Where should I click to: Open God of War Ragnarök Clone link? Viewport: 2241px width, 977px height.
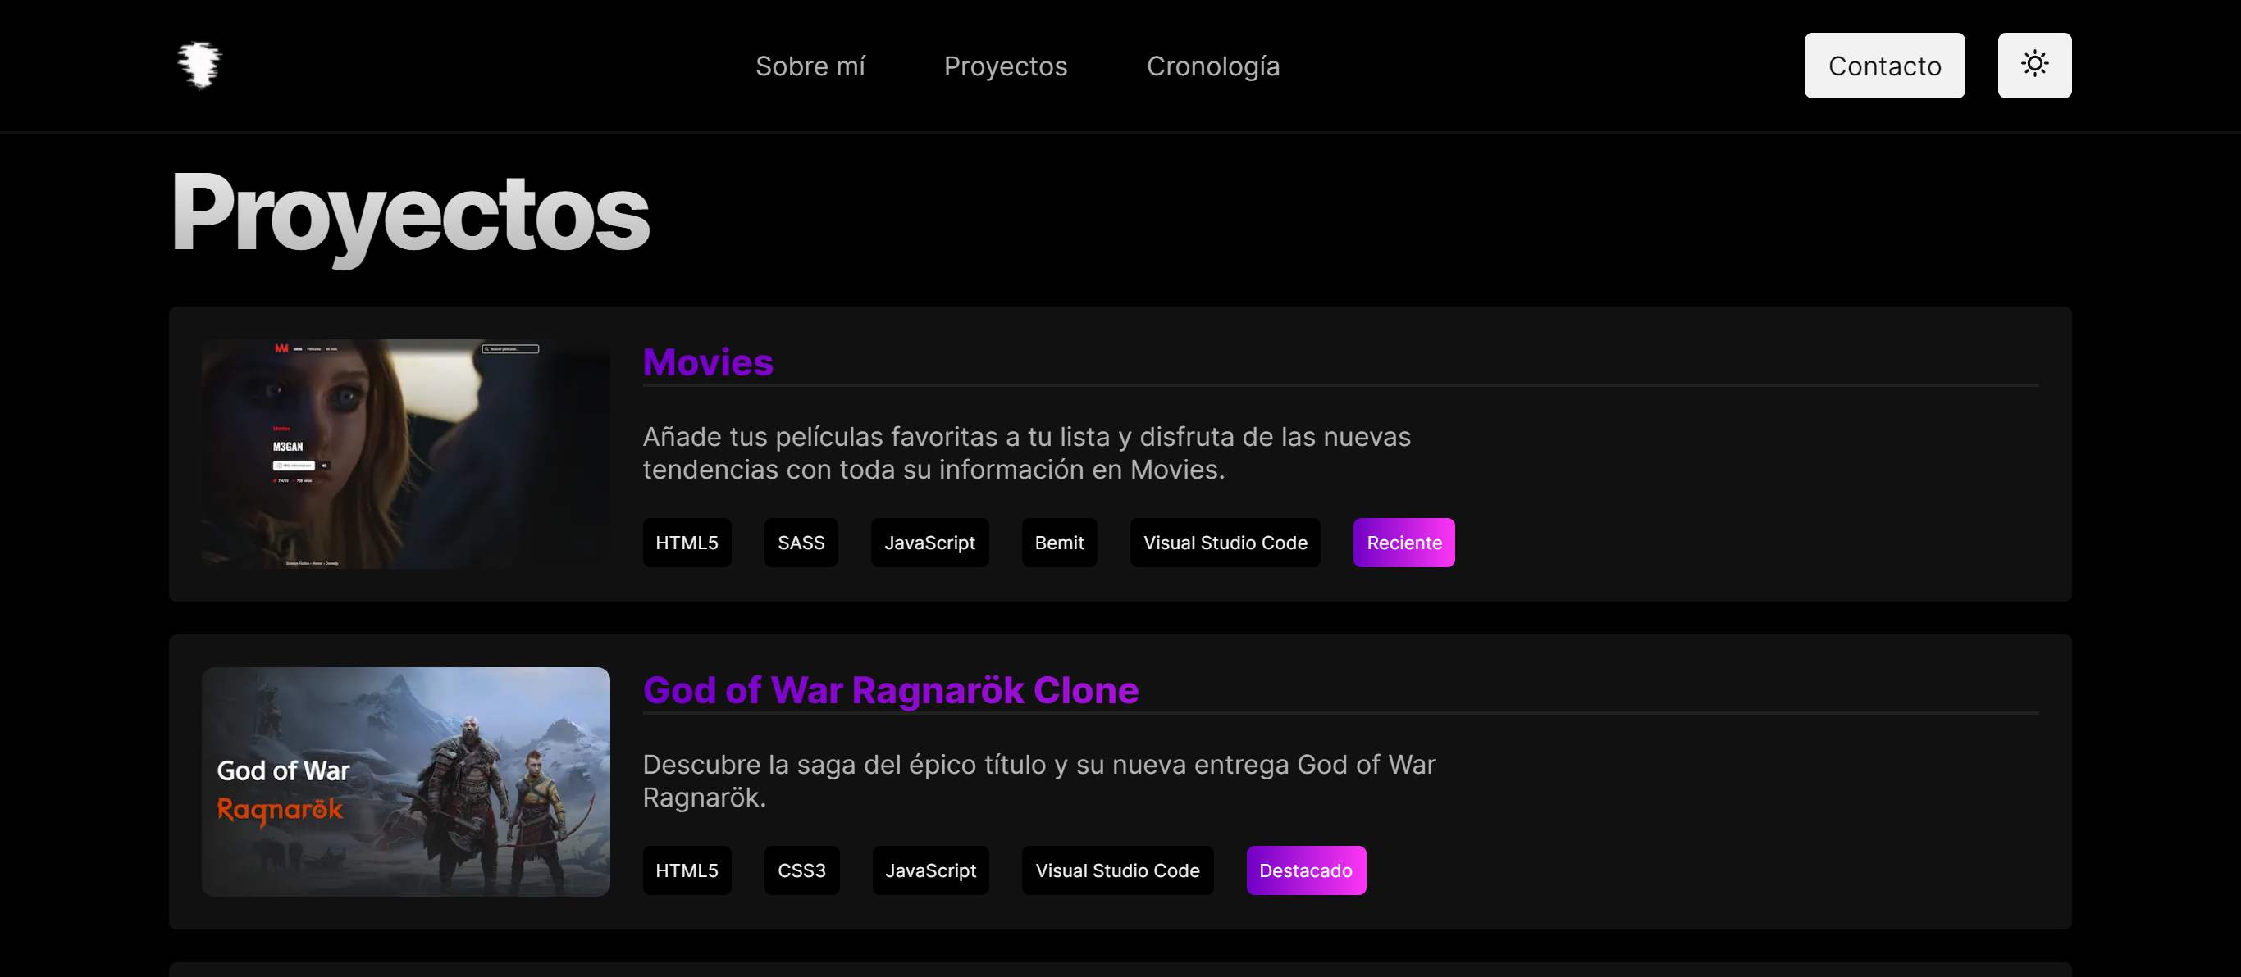(890, 690)
